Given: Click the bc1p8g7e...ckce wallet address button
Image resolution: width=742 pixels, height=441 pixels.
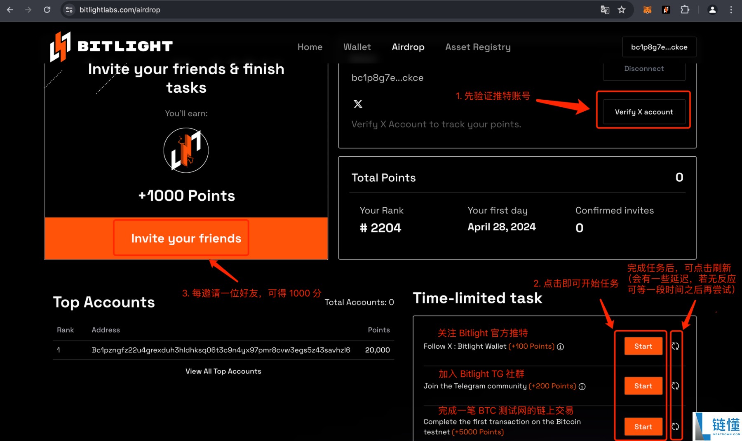Looking at the screenshot, I should (x=659, y=47).
